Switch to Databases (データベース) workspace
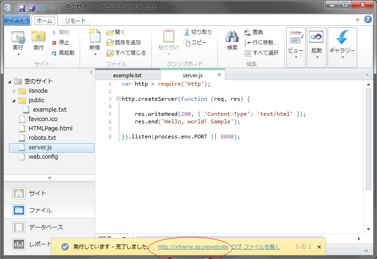 pyautogui.click(x=49, y=227)
